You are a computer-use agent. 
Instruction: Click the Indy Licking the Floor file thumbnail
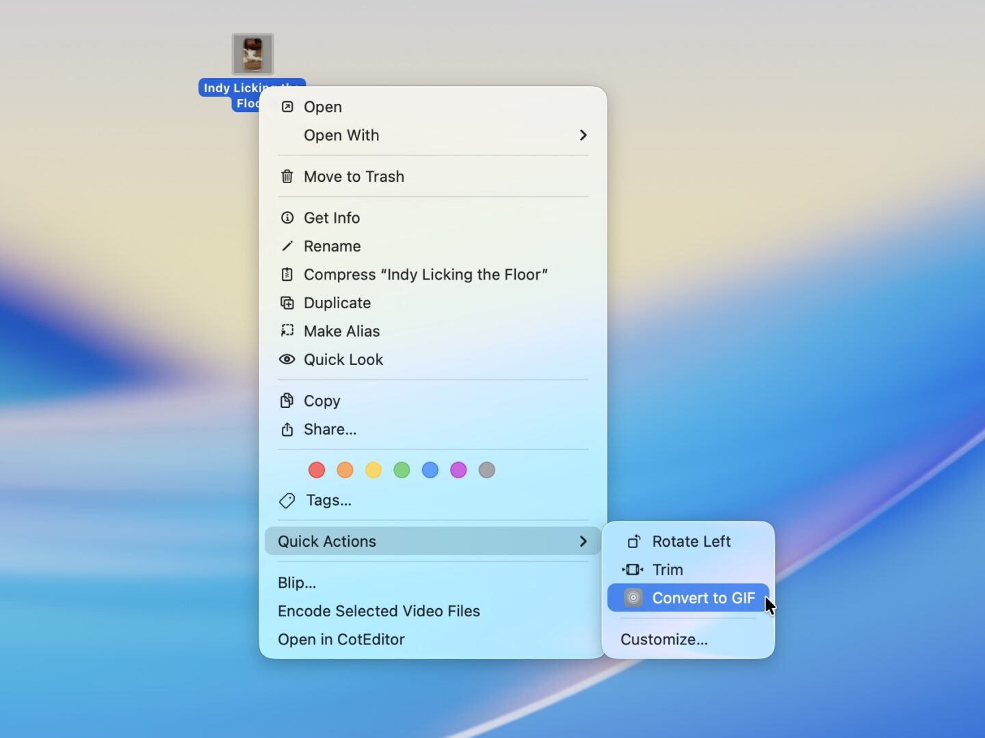[x=252, y=54]
